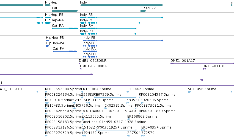
Task: Open the Dmel_neb_014455_0317_1978.3prime EST label
Action: tap(114, 122)
